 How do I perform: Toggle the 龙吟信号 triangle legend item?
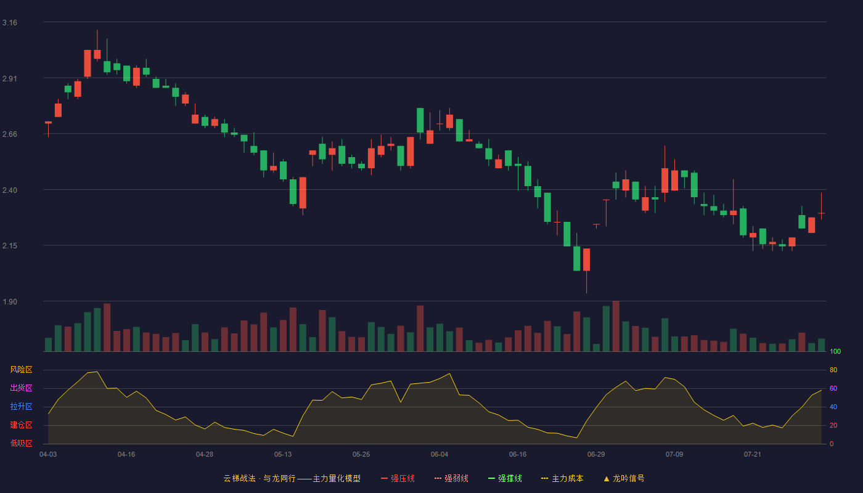click(624, 478)
